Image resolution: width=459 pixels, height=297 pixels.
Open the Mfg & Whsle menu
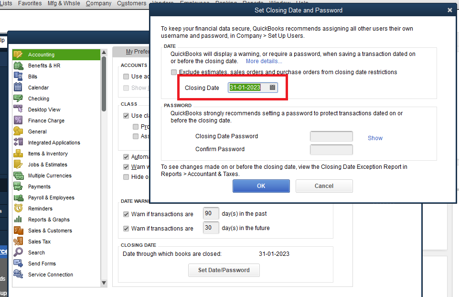[64, 3]
